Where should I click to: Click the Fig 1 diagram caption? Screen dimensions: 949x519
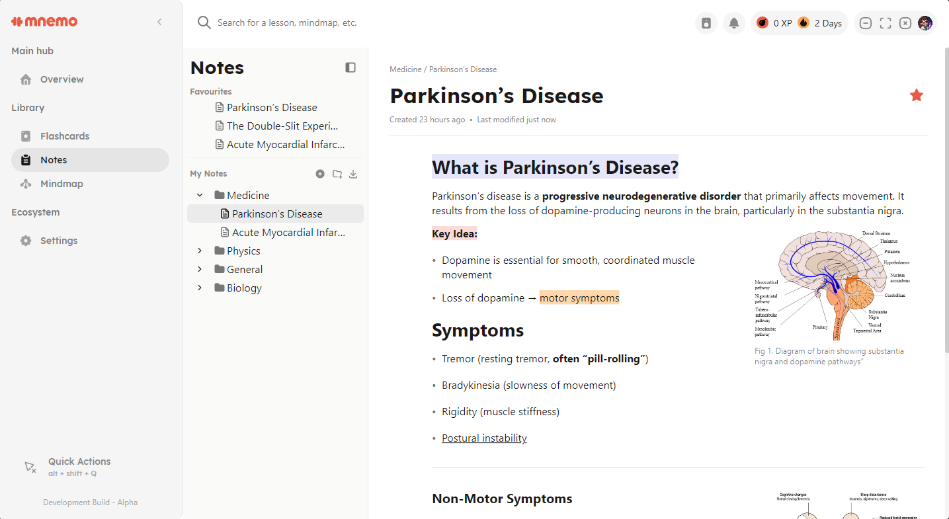point(829,356)
